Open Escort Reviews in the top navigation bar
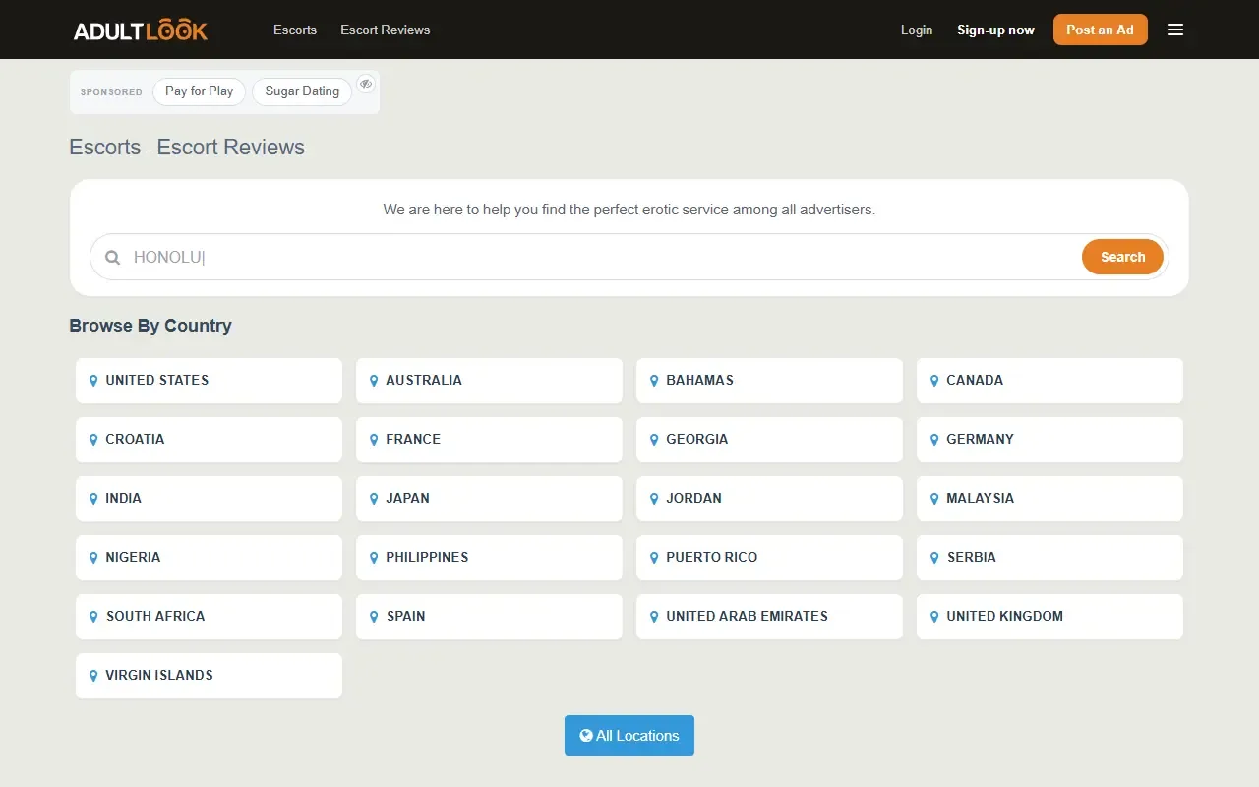 (x=386, y=30)
